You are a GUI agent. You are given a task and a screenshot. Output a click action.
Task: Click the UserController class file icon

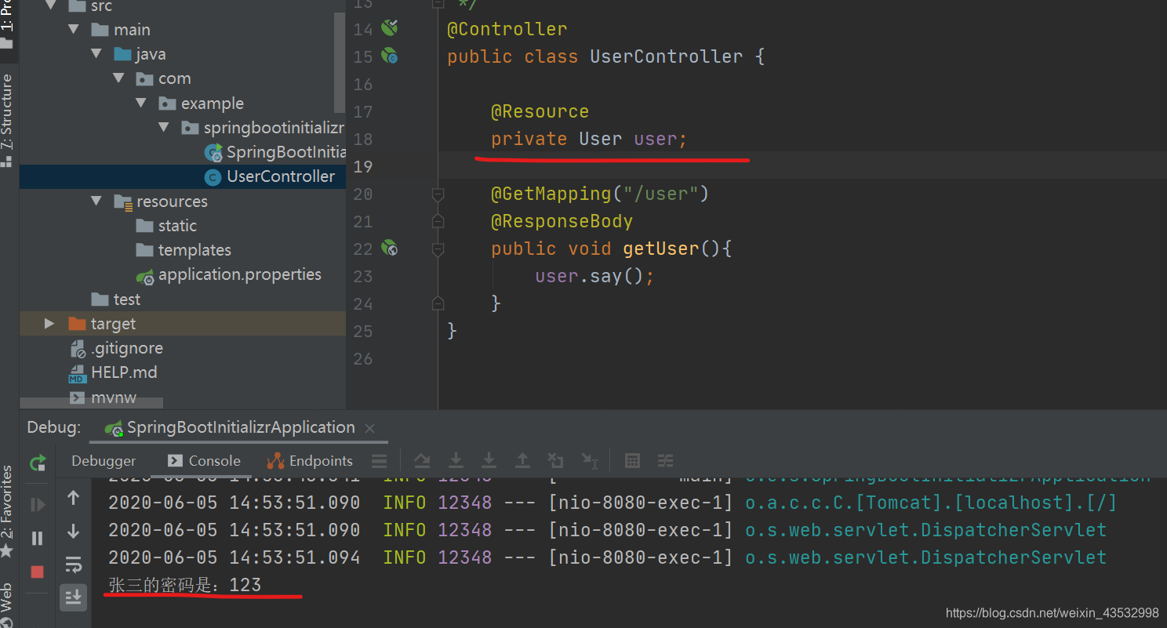(x=213, y=177)
